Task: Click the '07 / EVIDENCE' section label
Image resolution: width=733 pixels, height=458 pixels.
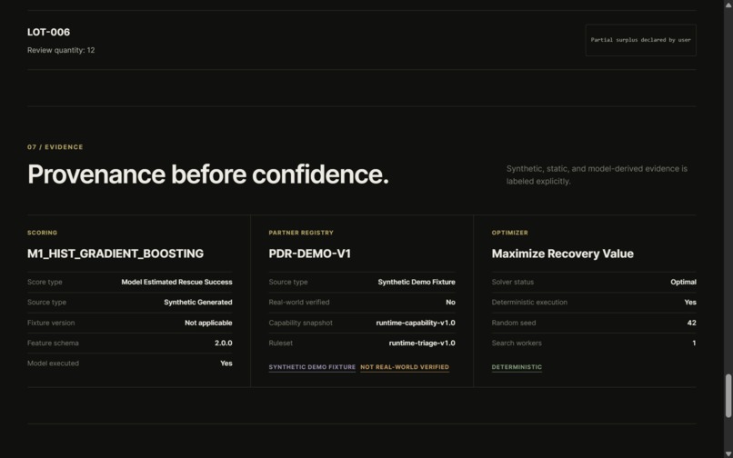Action: tap(55, 146)
